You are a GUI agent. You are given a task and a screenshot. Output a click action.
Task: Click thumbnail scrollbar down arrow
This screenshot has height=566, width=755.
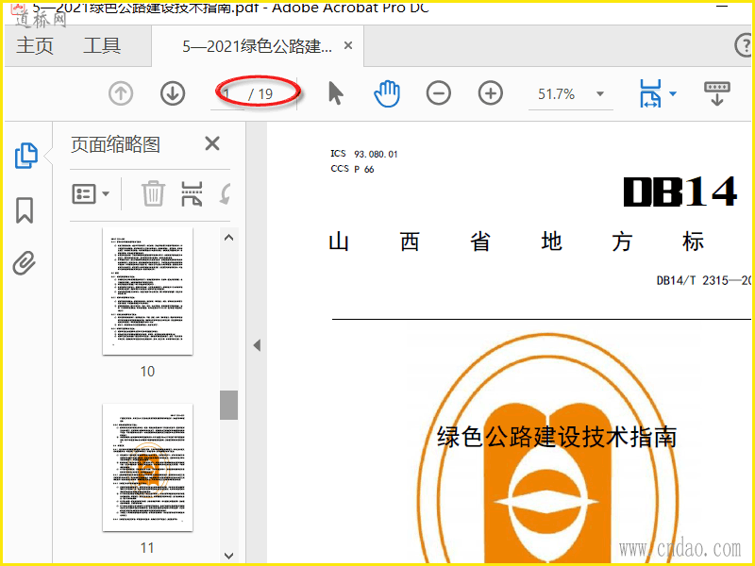pyautogui.click(x=228, y=556)
